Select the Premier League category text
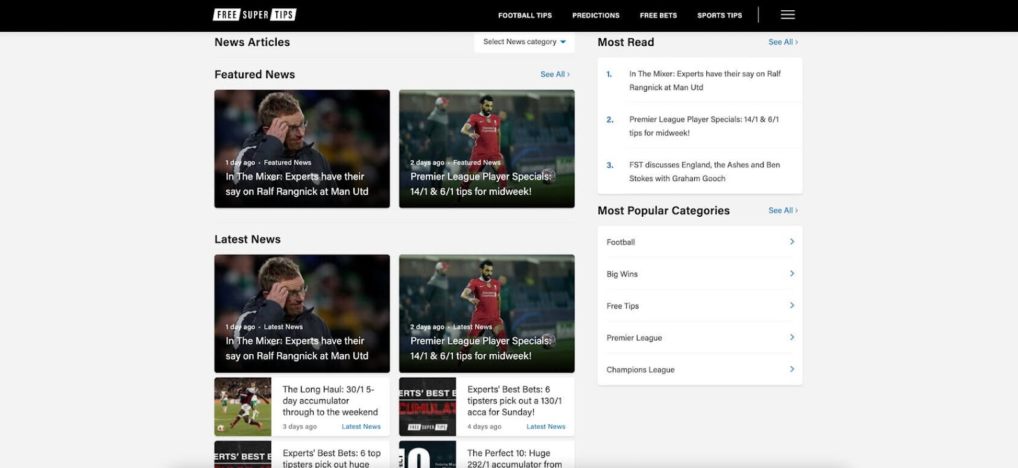This screenshot has width=1018, height=468. [634, 338]
